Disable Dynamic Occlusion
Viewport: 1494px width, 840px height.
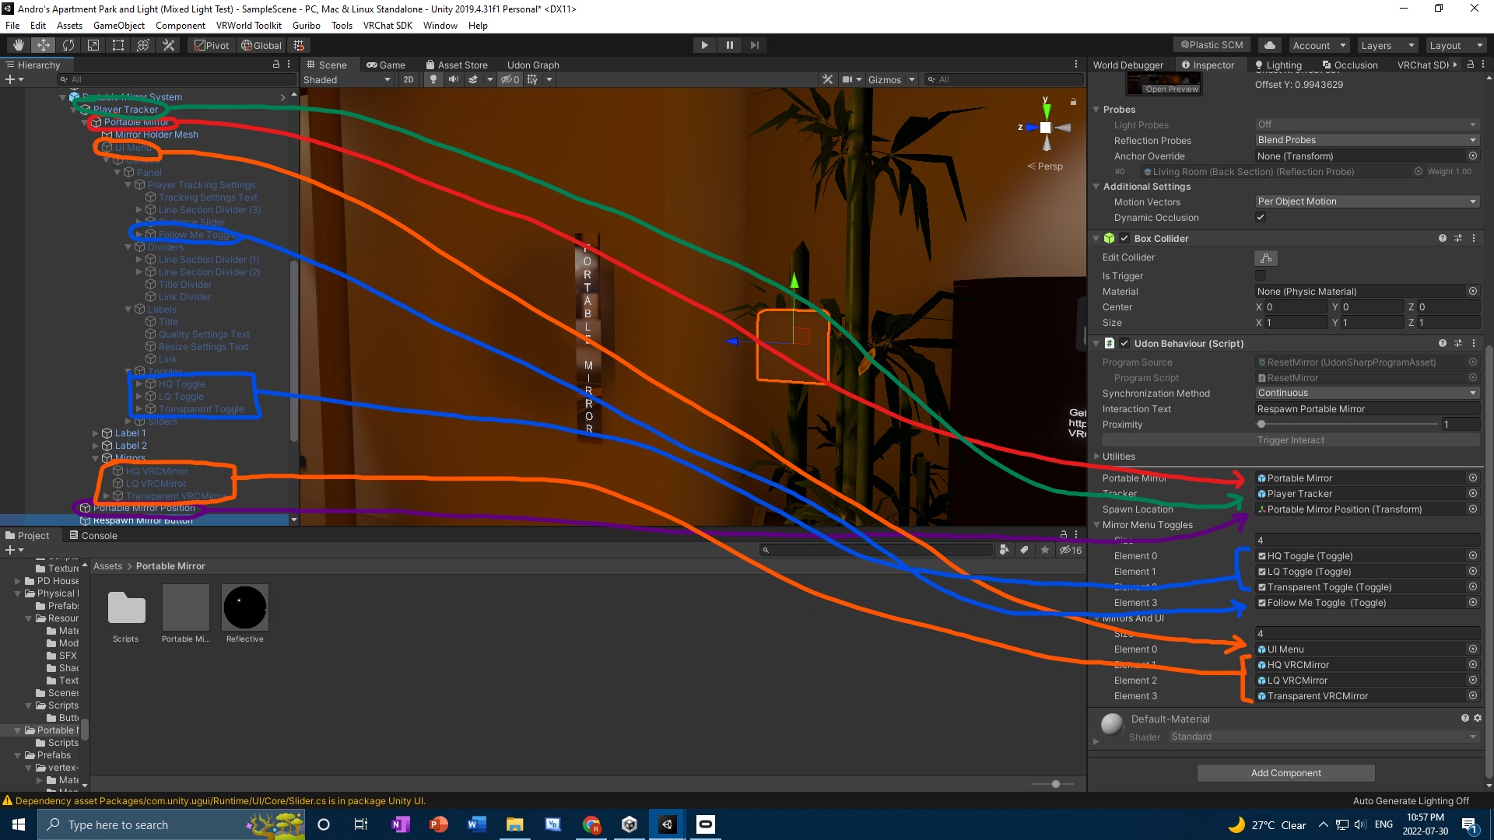(x=1261, y=218)
